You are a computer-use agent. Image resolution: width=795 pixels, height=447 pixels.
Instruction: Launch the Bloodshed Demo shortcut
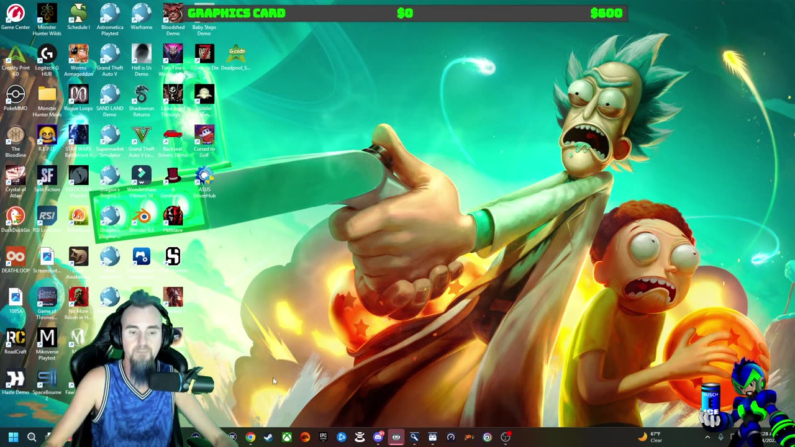[173, 19]
